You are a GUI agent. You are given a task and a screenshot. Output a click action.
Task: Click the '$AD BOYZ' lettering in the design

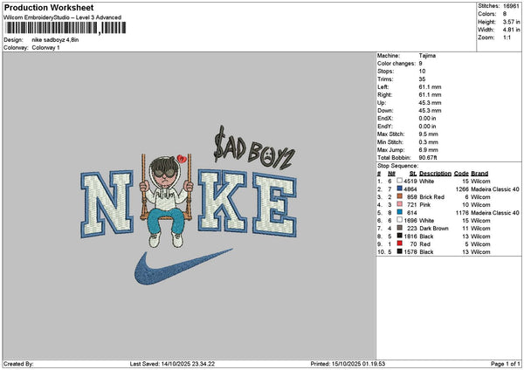point(254,148)
